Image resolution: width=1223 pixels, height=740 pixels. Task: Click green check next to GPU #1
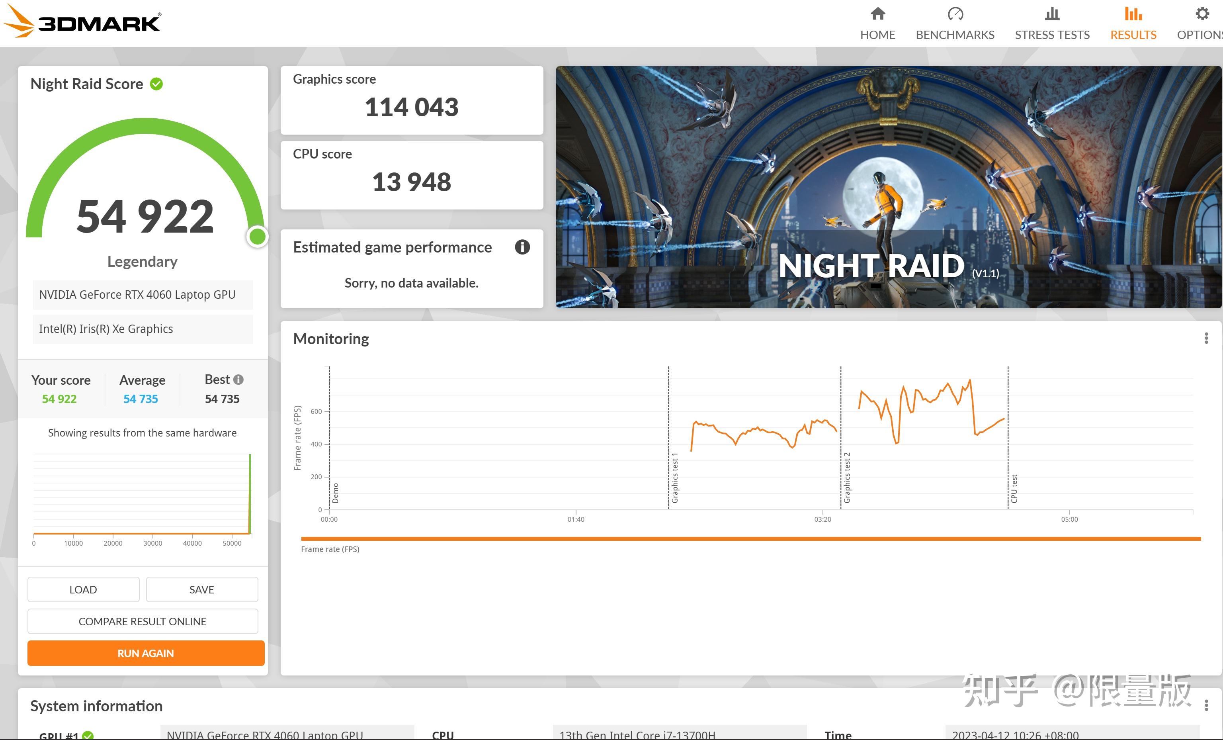(x=88, y=735)
